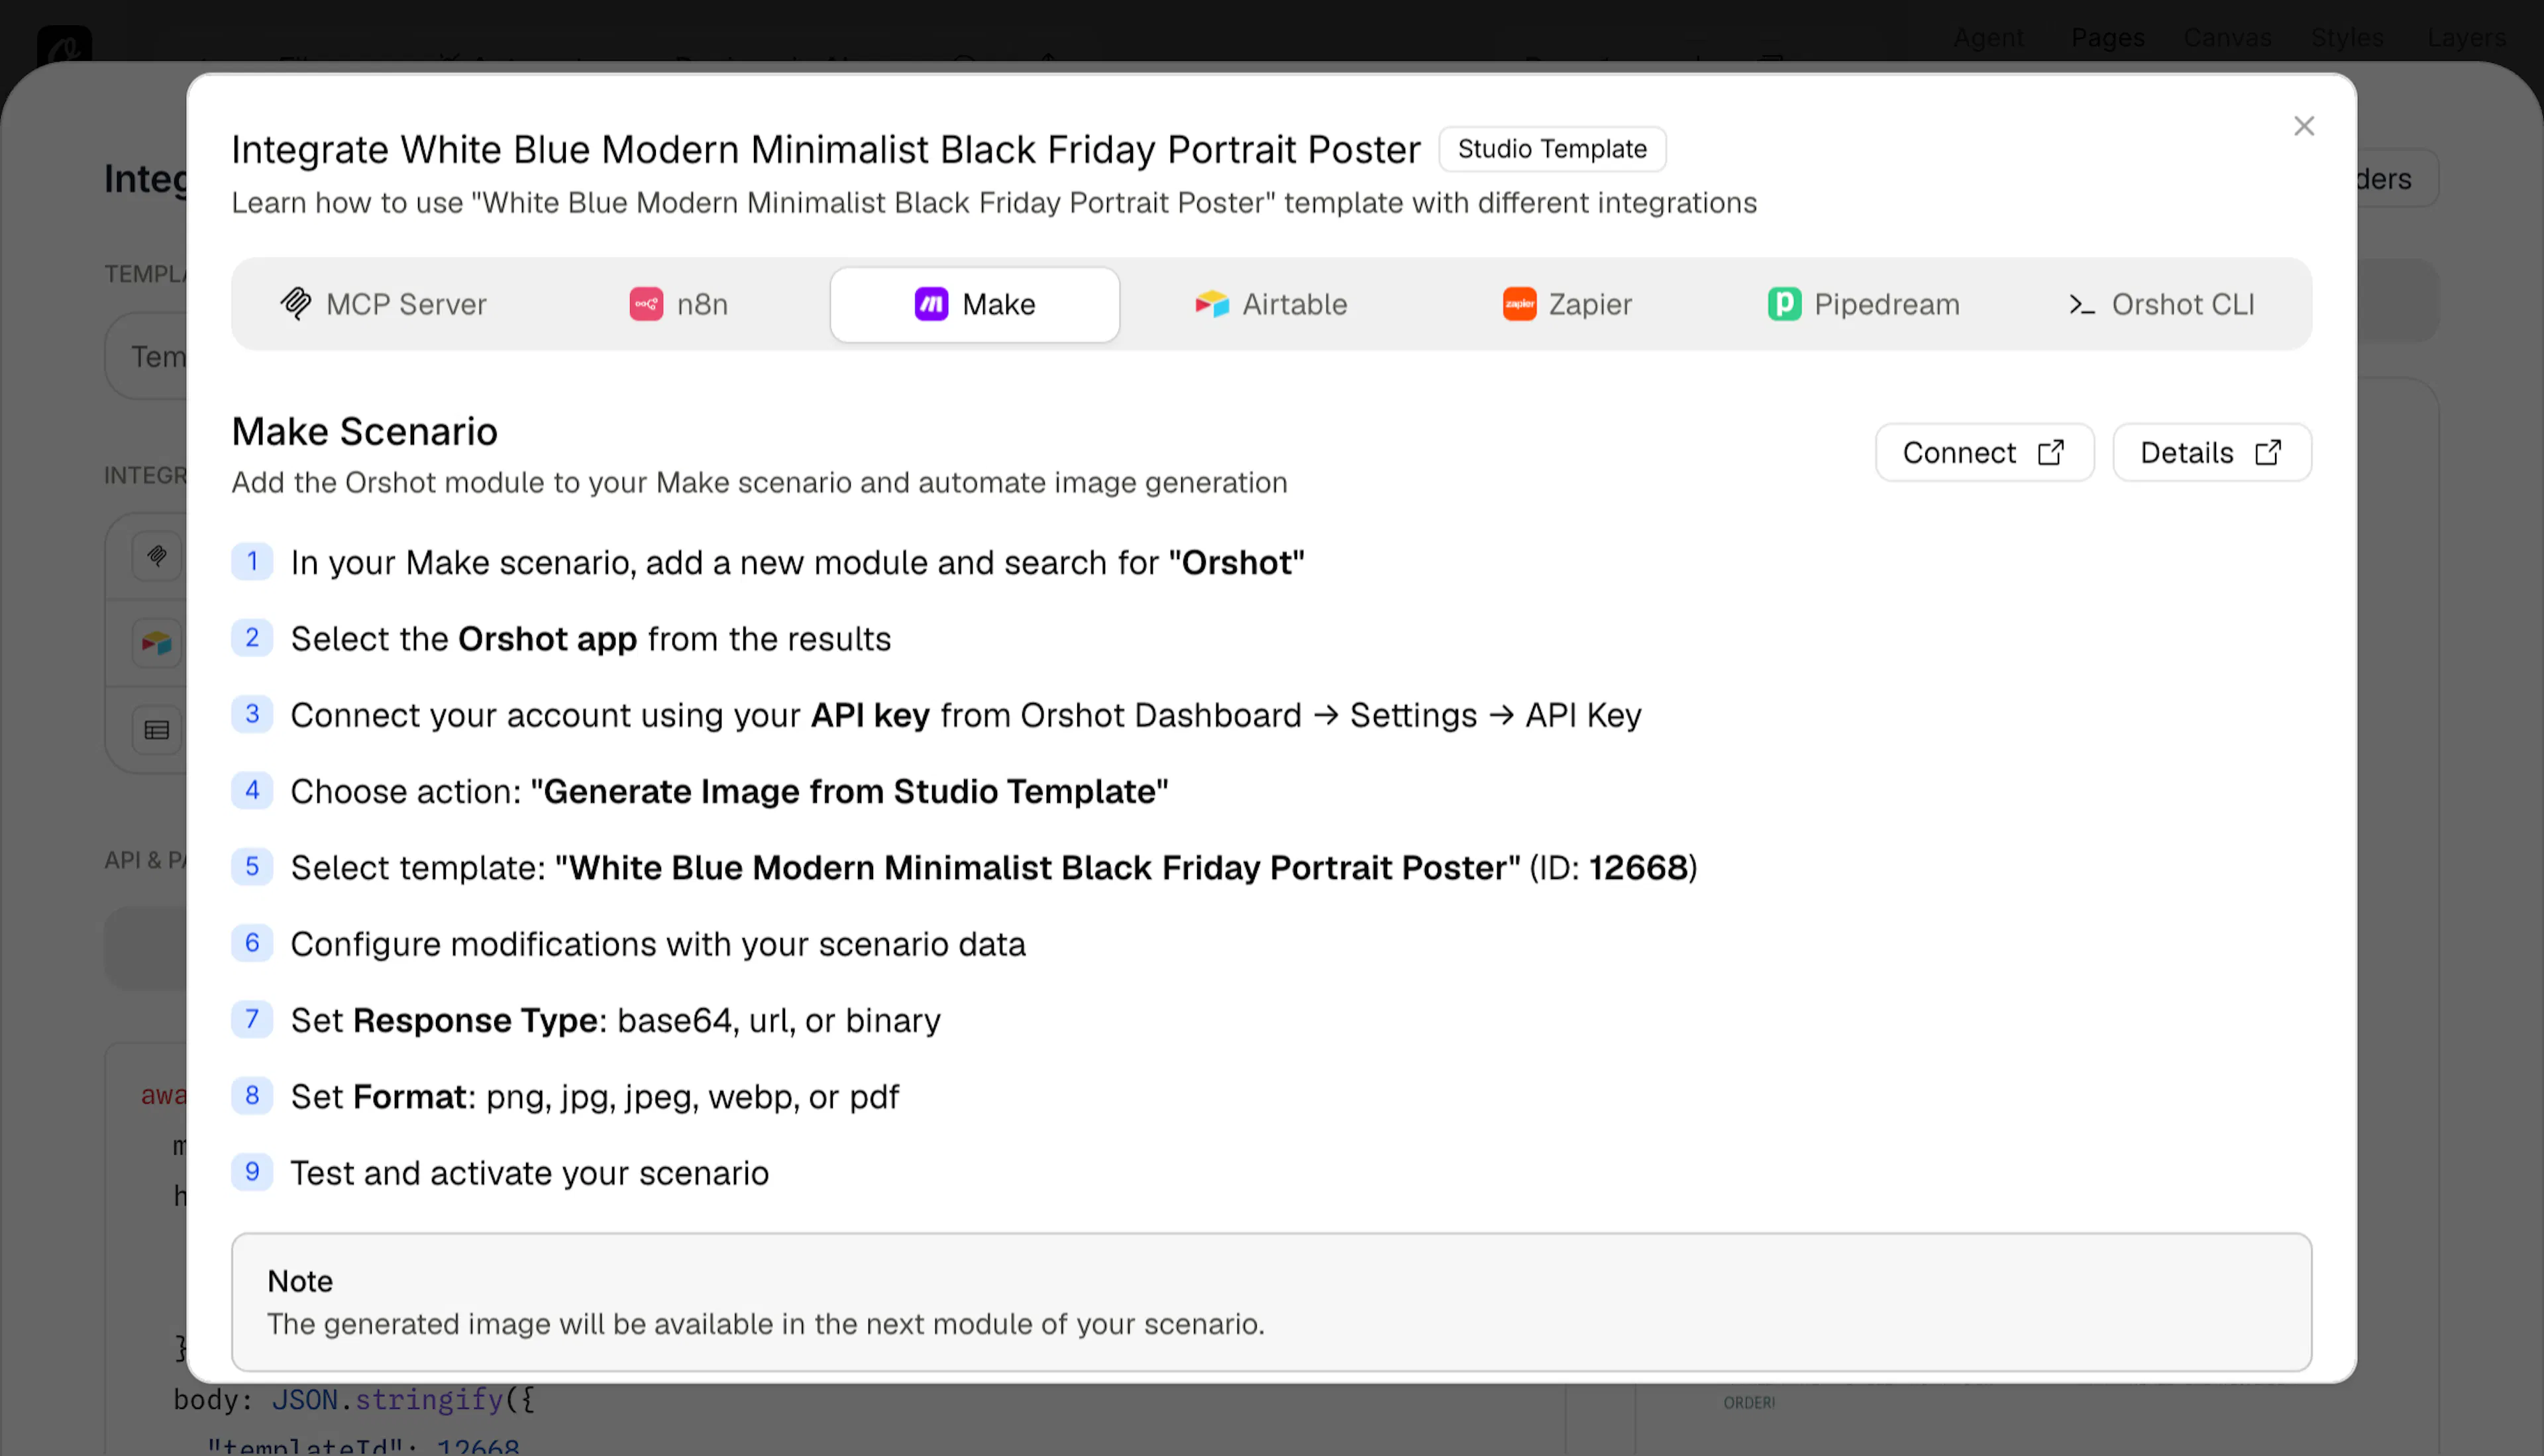Switch to the Airtable tab

click(x=1271, y=304)
